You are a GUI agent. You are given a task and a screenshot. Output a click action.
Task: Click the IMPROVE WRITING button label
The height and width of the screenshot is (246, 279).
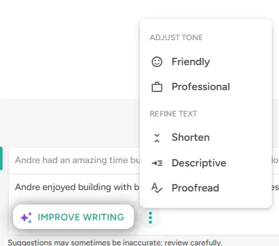[x=81, y=217]
